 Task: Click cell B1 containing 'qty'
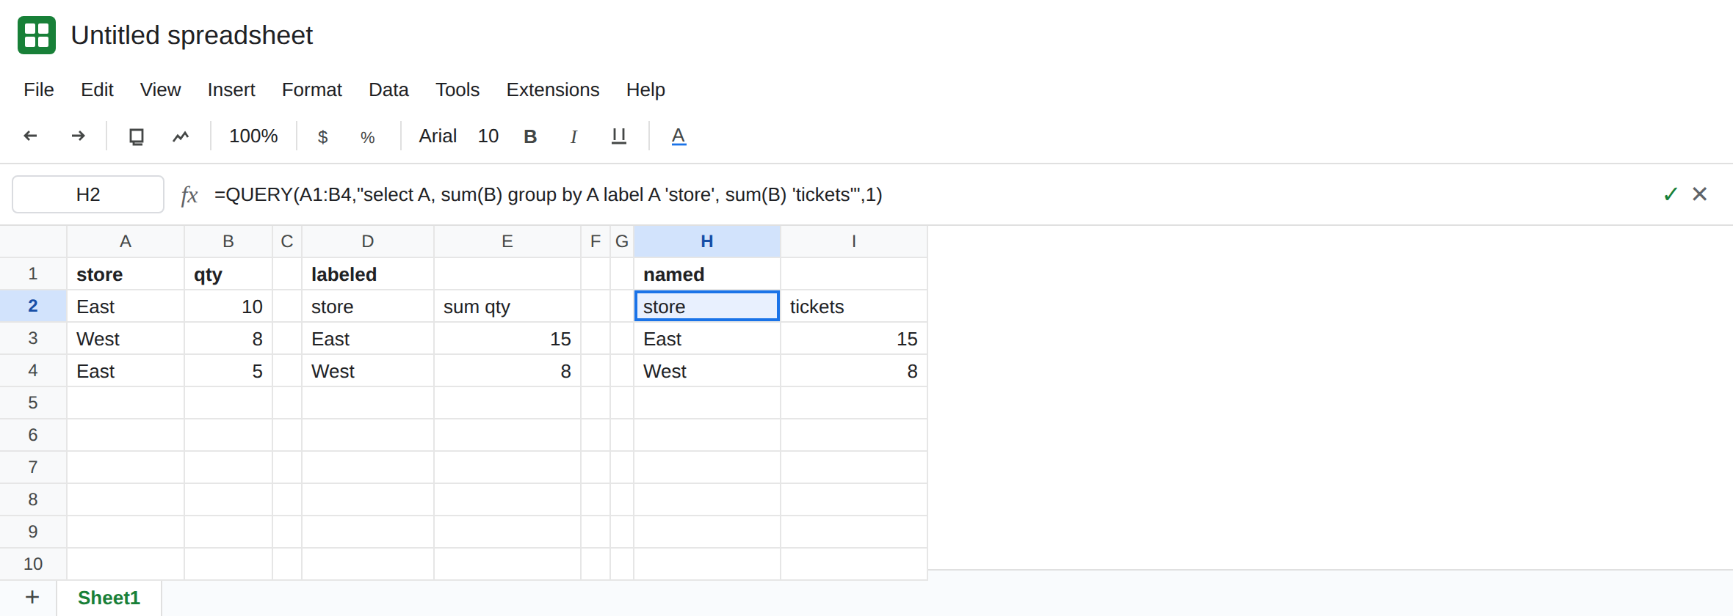pyautogui.click(x=228, y=274)
